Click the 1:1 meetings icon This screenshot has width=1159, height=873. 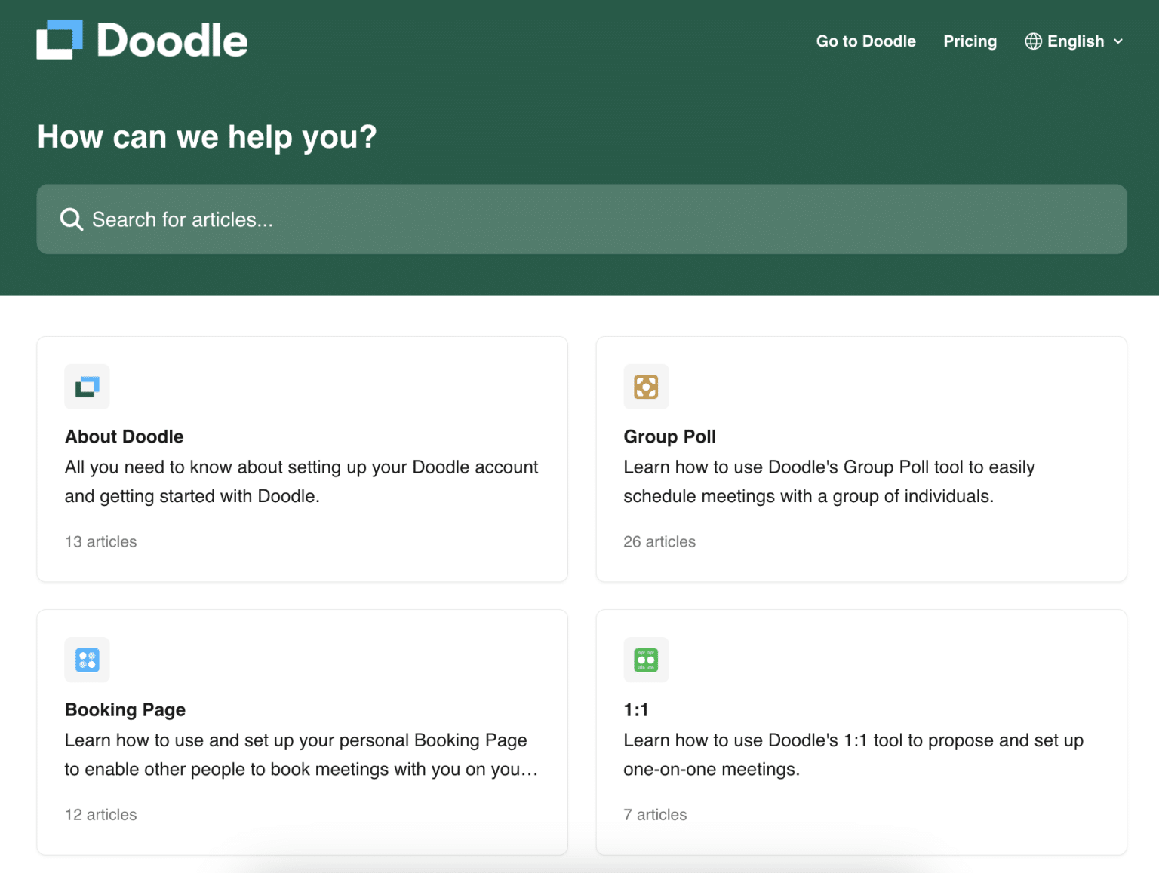click(646, 660)
